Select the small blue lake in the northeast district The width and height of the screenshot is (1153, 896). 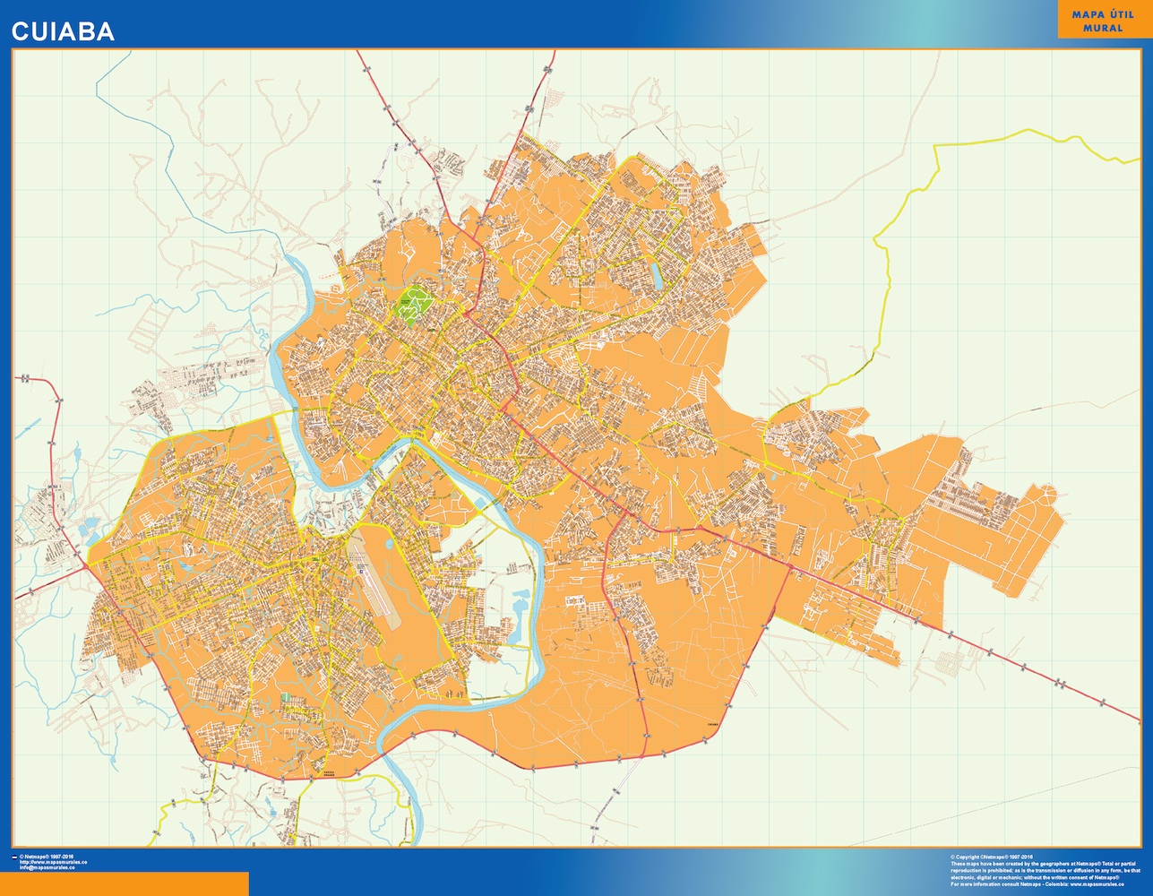[x=657, y=274]
